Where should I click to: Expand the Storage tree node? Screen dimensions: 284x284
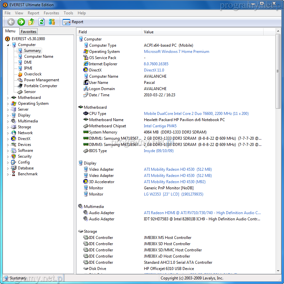8,127
